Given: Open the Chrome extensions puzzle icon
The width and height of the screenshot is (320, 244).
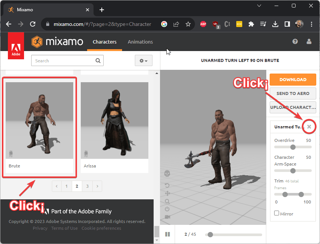Looking at the screenshot, I should [x=251, y=24].
